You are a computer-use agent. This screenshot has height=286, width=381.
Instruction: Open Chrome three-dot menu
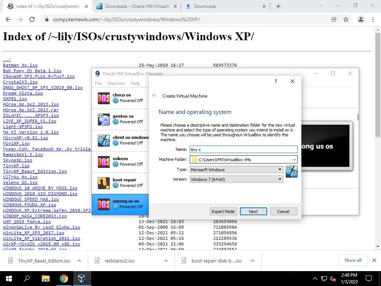(x=373, y=19)
